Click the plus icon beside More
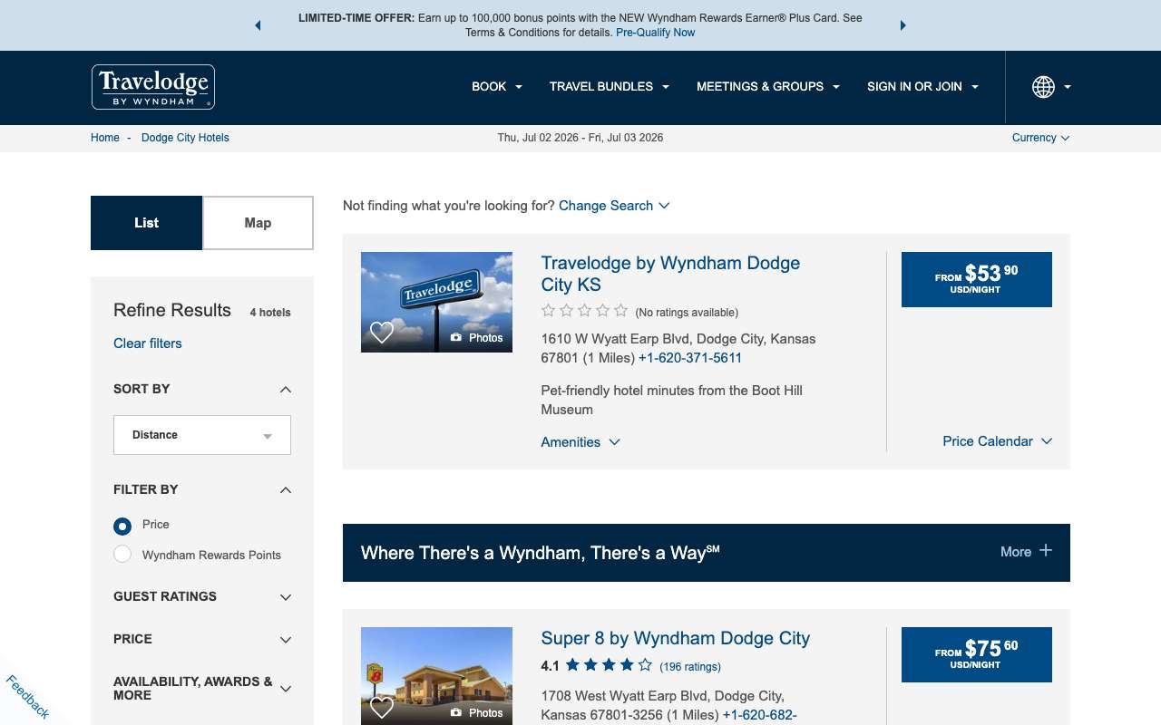Screen dimensions: 1161x725 pyautogui.click(x=1046, y=551)
